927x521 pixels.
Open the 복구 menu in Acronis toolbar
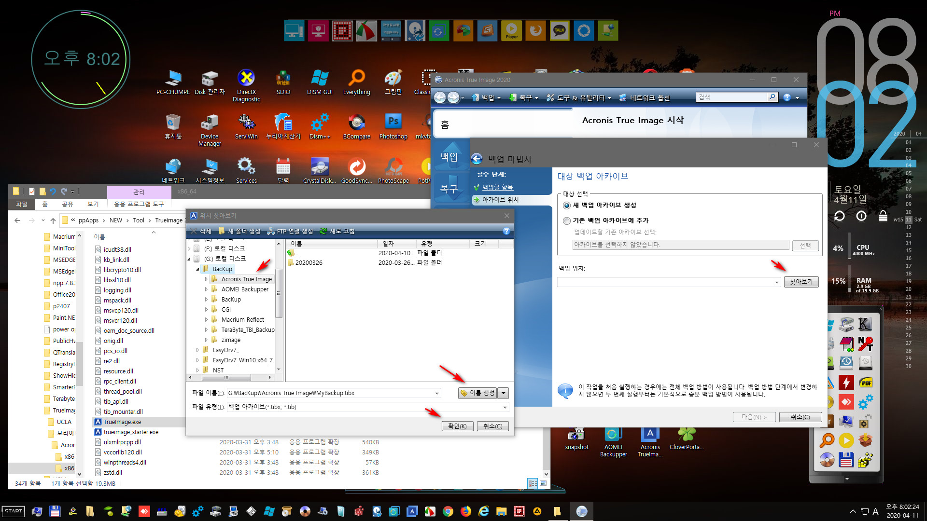524,97
